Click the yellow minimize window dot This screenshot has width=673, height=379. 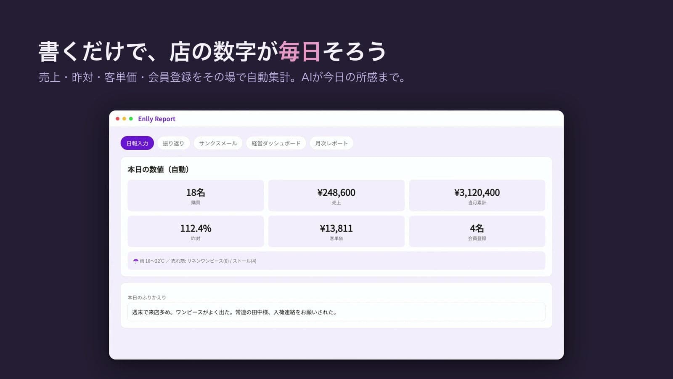pyautogui.click(x=124, y=119)
